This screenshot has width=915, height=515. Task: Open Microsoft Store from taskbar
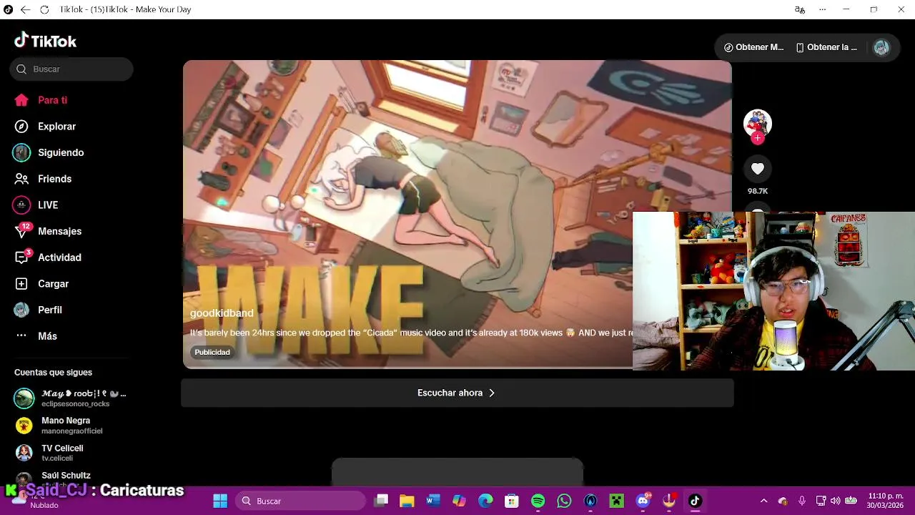(511, 501)
